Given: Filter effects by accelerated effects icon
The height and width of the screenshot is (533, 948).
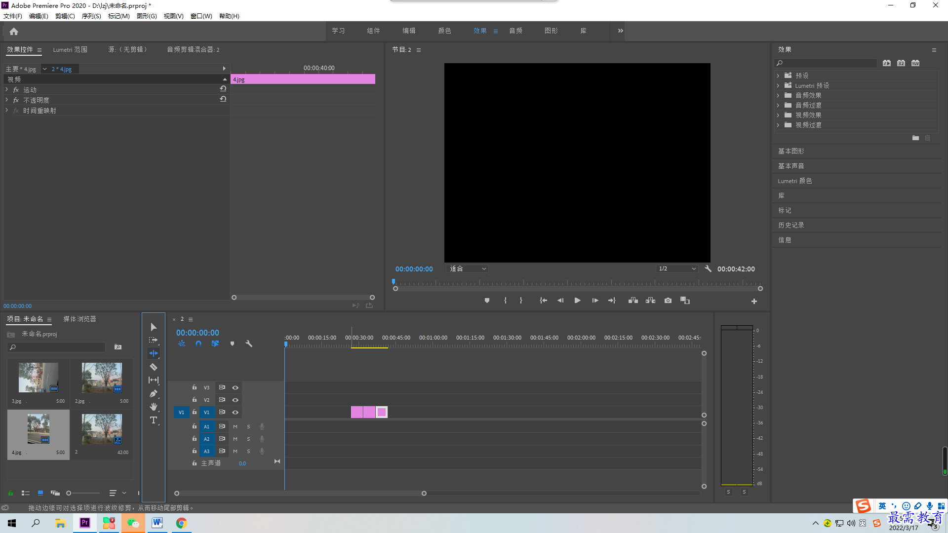Looking at the screenshot, I should click(887, 63).
